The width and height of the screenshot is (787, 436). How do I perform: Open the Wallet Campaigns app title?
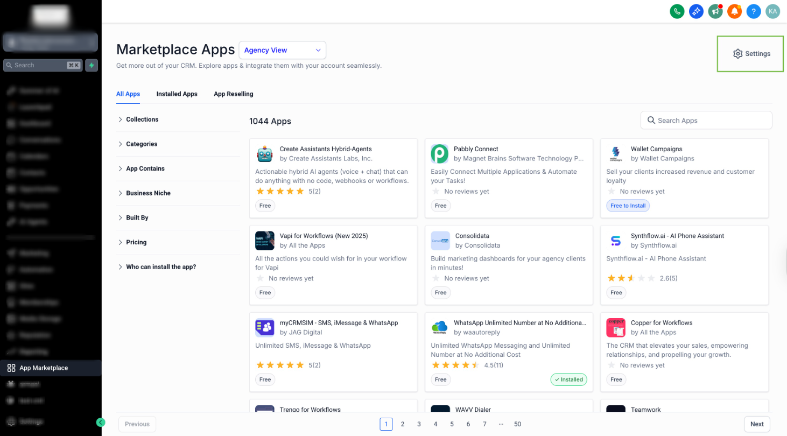(656, 149)
